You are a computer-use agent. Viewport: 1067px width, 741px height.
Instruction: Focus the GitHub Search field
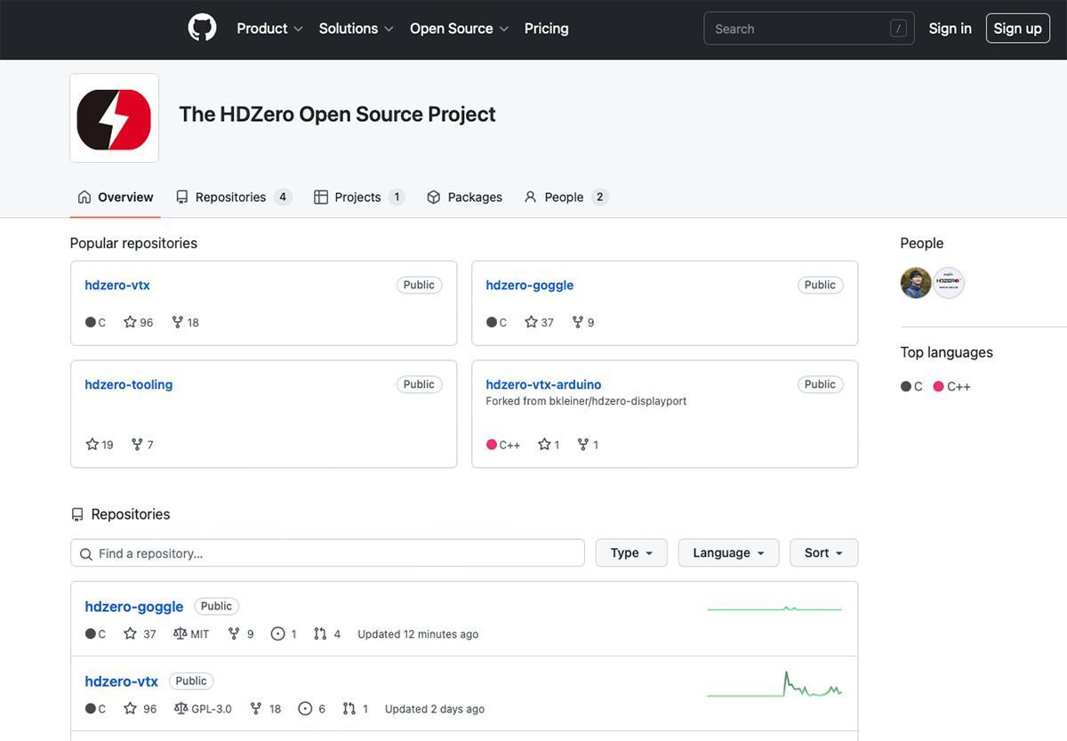[809, 28]
